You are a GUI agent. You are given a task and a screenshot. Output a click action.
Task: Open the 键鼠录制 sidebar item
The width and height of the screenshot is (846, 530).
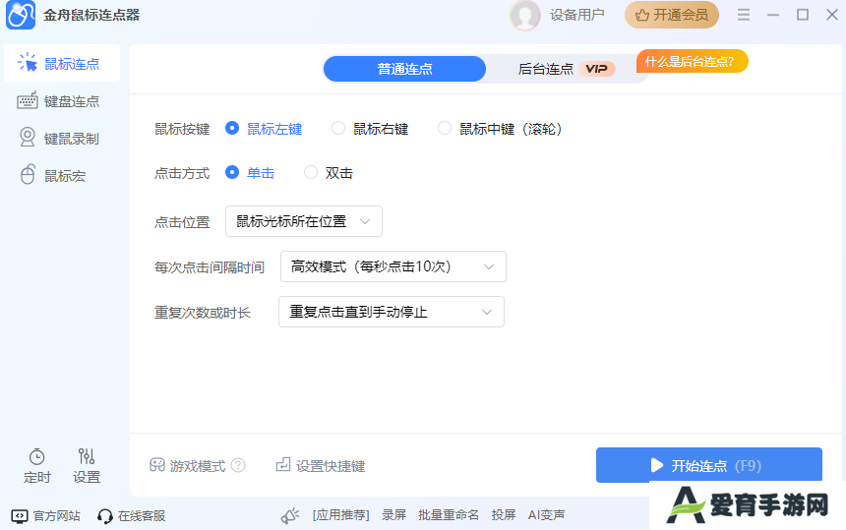[x=62, y=138]
